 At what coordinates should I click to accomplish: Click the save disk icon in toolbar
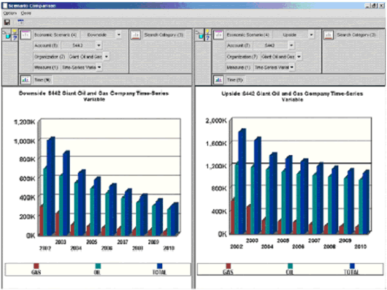coord(7,22)
